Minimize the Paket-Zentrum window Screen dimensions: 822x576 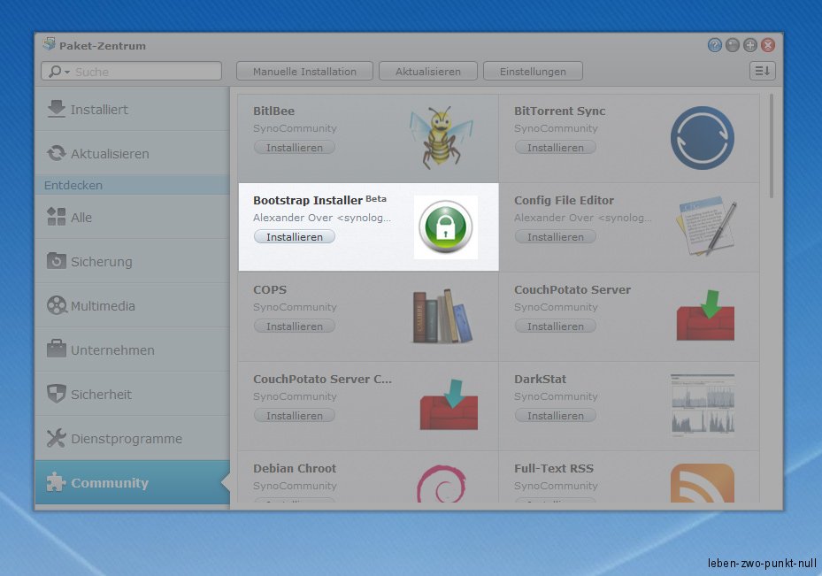click(733, 45)
